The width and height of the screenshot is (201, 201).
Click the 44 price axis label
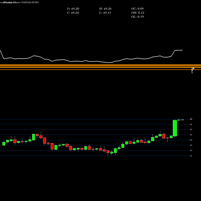(x=191, y=124)
